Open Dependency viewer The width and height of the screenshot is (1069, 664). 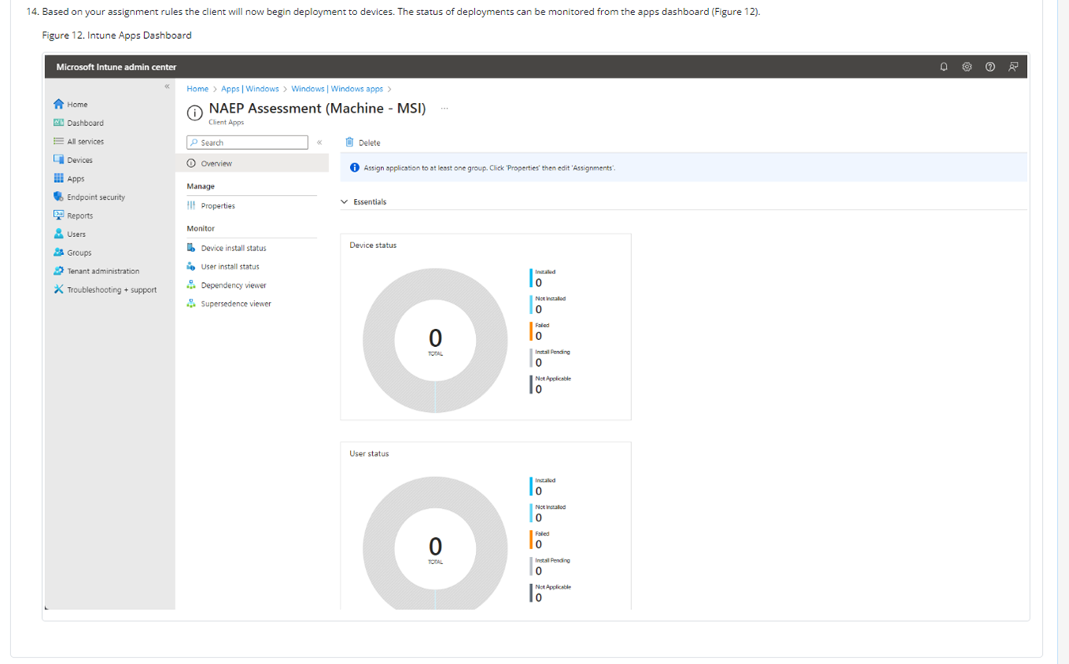[x=233, y=285]
